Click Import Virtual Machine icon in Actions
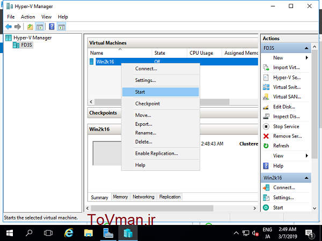The width and height of the screenshot is (322, 241). 266,67
